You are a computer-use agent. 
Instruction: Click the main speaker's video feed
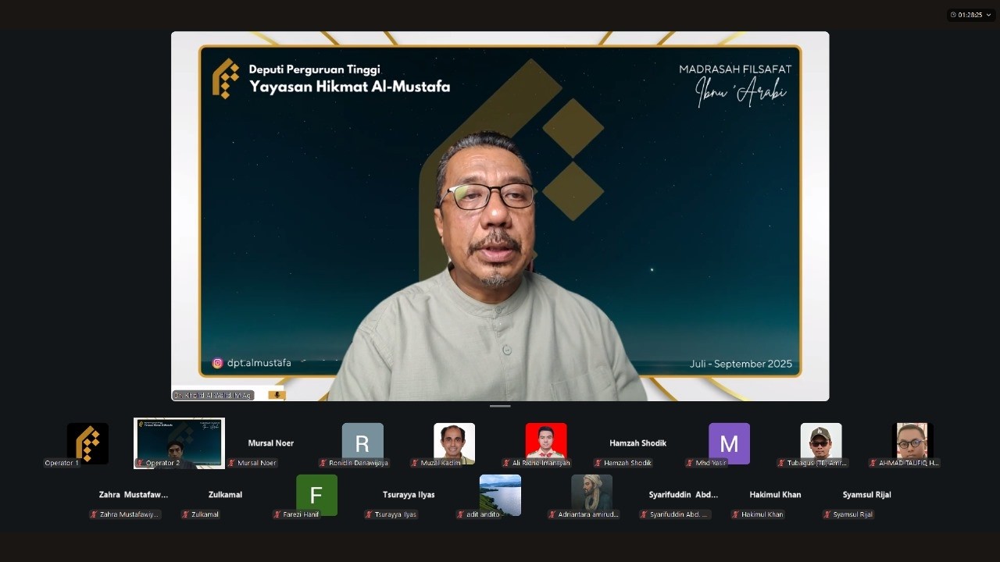(500, 216)
